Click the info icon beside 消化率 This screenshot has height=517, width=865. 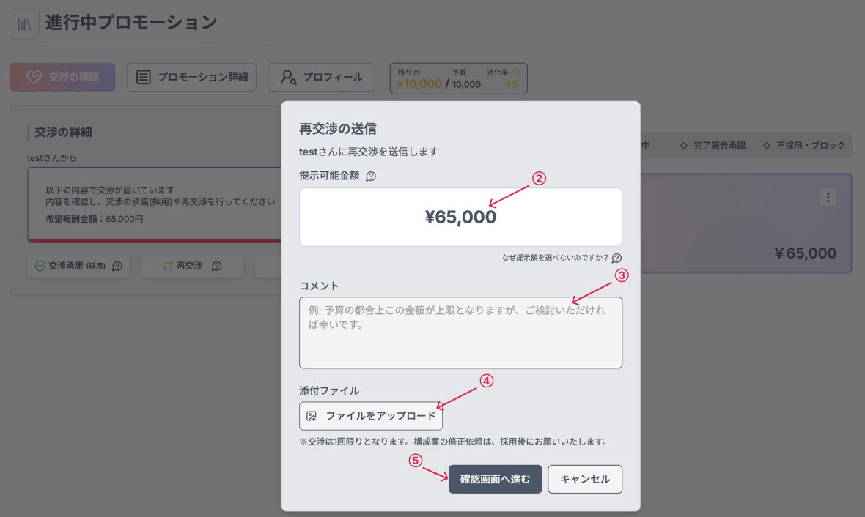click(515, 72)
